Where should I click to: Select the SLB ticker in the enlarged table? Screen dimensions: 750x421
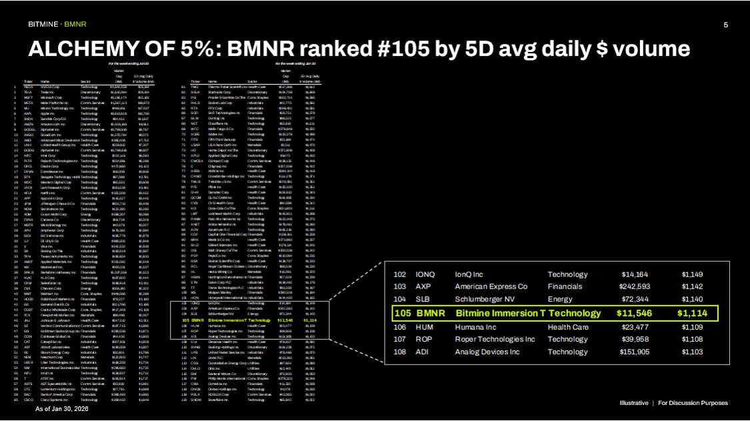423,299
